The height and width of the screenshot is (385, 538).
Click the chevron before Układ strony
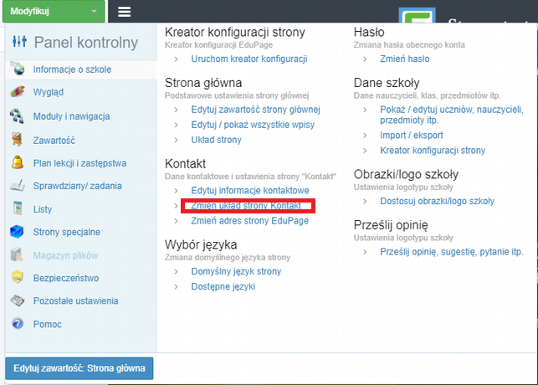click(x=176, y=140)
